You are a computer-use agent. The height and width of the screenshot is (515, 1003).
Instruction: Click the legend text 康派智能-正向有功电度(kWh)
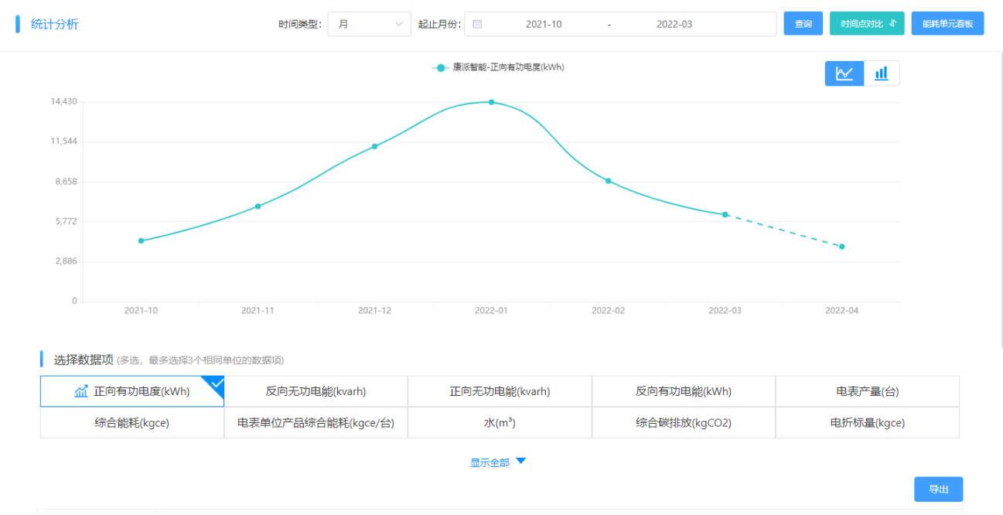[x=509, y=67]
